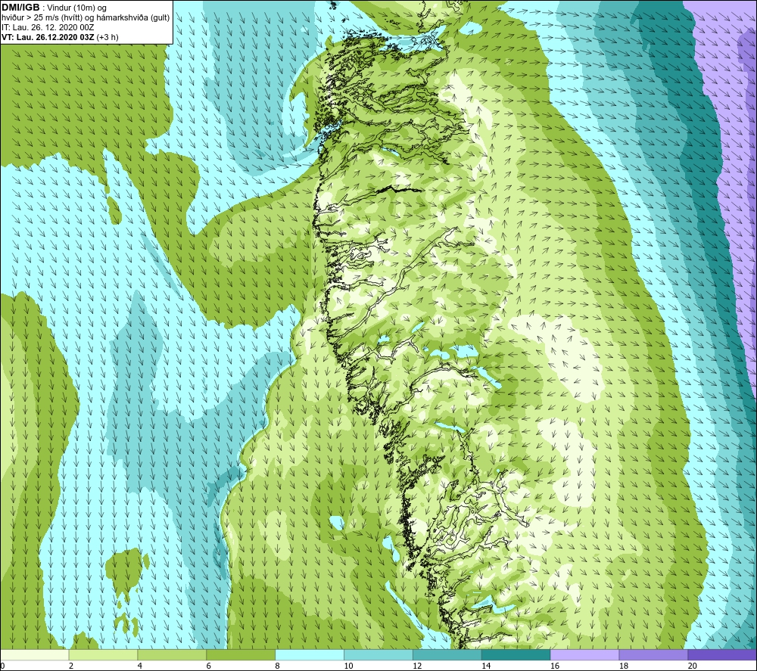Select the dark purple swatch above 20 m/s

pyautogui.click(x=721, y=655)
